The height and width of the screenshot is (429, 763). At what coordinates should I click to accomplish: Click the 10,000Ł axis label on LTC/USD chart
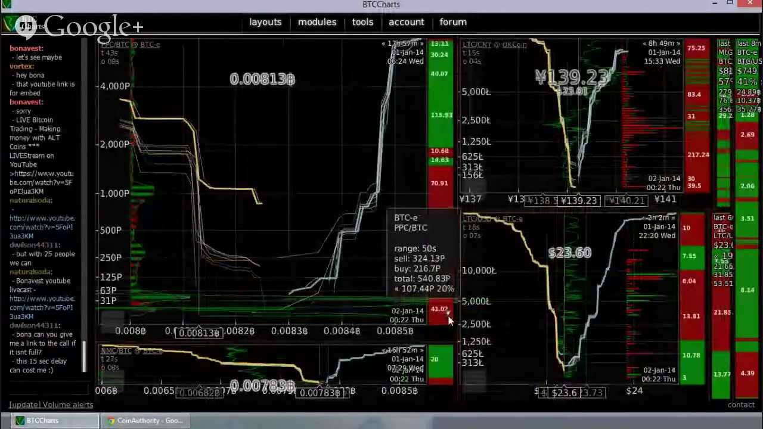[479, 271]
